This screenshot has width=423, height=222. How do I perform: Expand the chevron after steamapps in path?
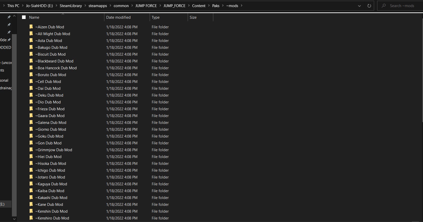click(110, 6)
